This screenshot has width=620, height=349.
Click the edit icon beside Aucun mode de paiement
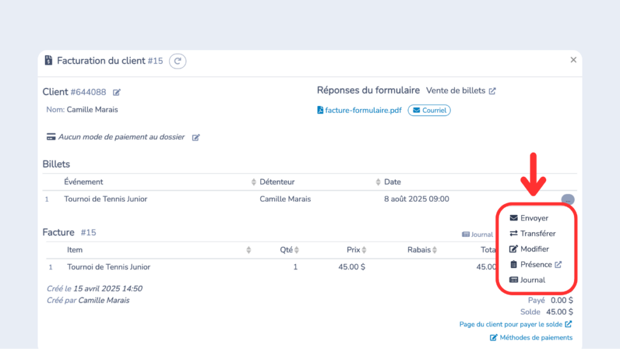(195, 137)
